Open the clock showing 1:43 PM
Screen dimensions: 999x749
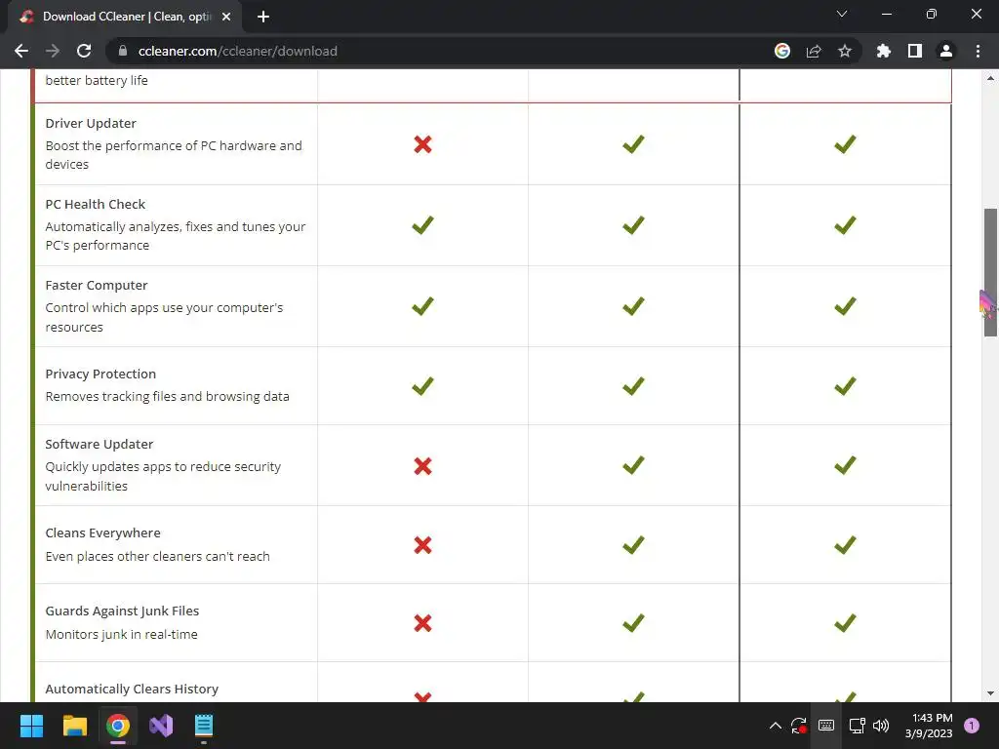pyautogui.click(x=929, y=726)
